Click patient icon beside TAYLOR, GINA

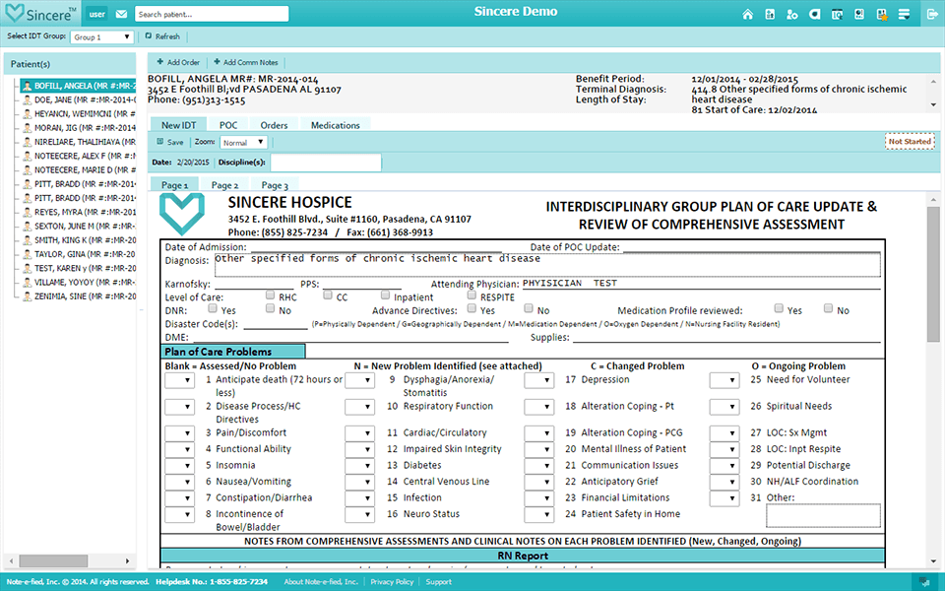pos(28,254)
